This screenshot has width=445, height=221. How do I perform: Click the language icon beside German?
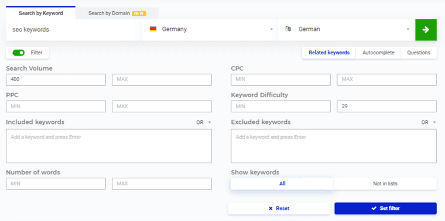click(x=288, y=29)
